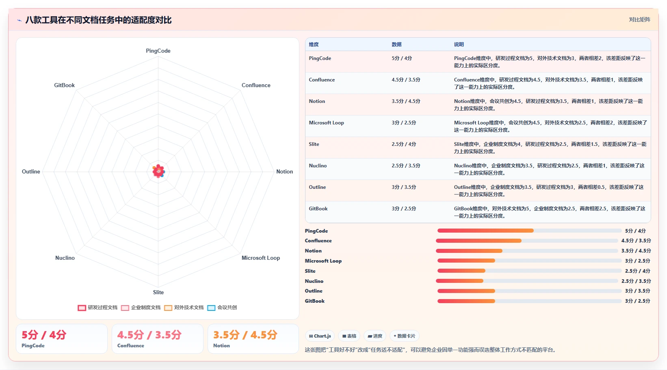This screenshot has height=370, width=667.
Task: Select the 说明 table column header
Action: (x=459, y=45)
